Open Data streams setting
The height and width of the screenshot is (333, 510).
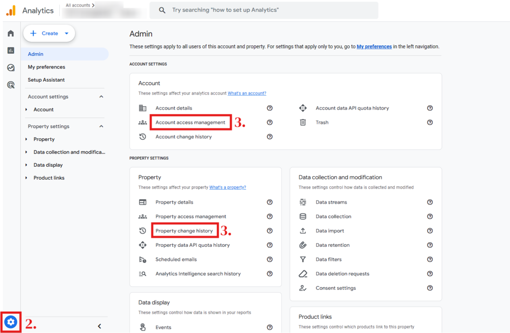point(331,202)
